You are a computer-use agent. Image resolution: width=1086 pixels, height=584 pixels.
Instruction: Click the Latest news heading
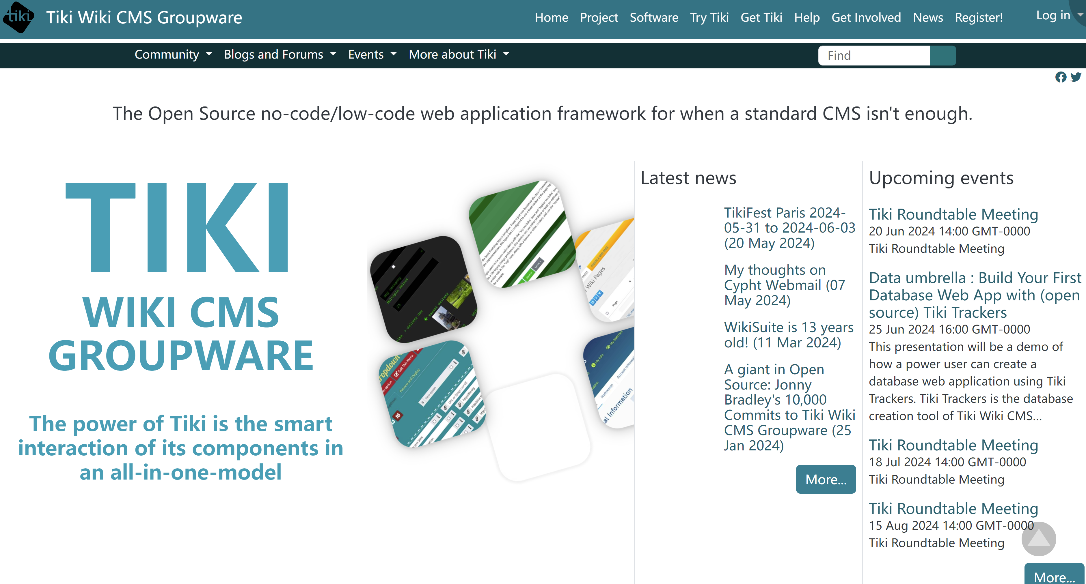tap(688, 178)
